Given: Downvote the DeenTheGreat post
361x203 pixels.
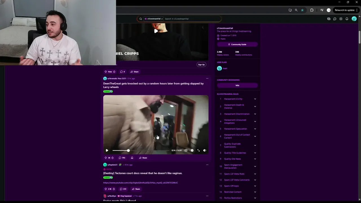Looking at the screenshot, I should point(113,158).
